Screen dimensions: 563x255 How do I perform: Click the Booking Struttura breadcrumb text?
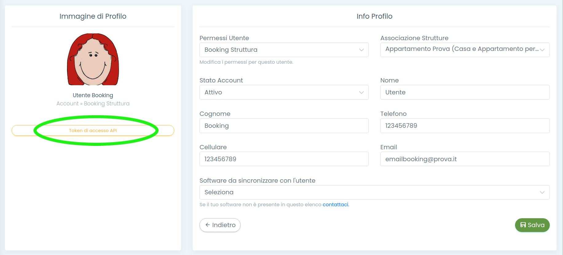click(x=107, y=104)
